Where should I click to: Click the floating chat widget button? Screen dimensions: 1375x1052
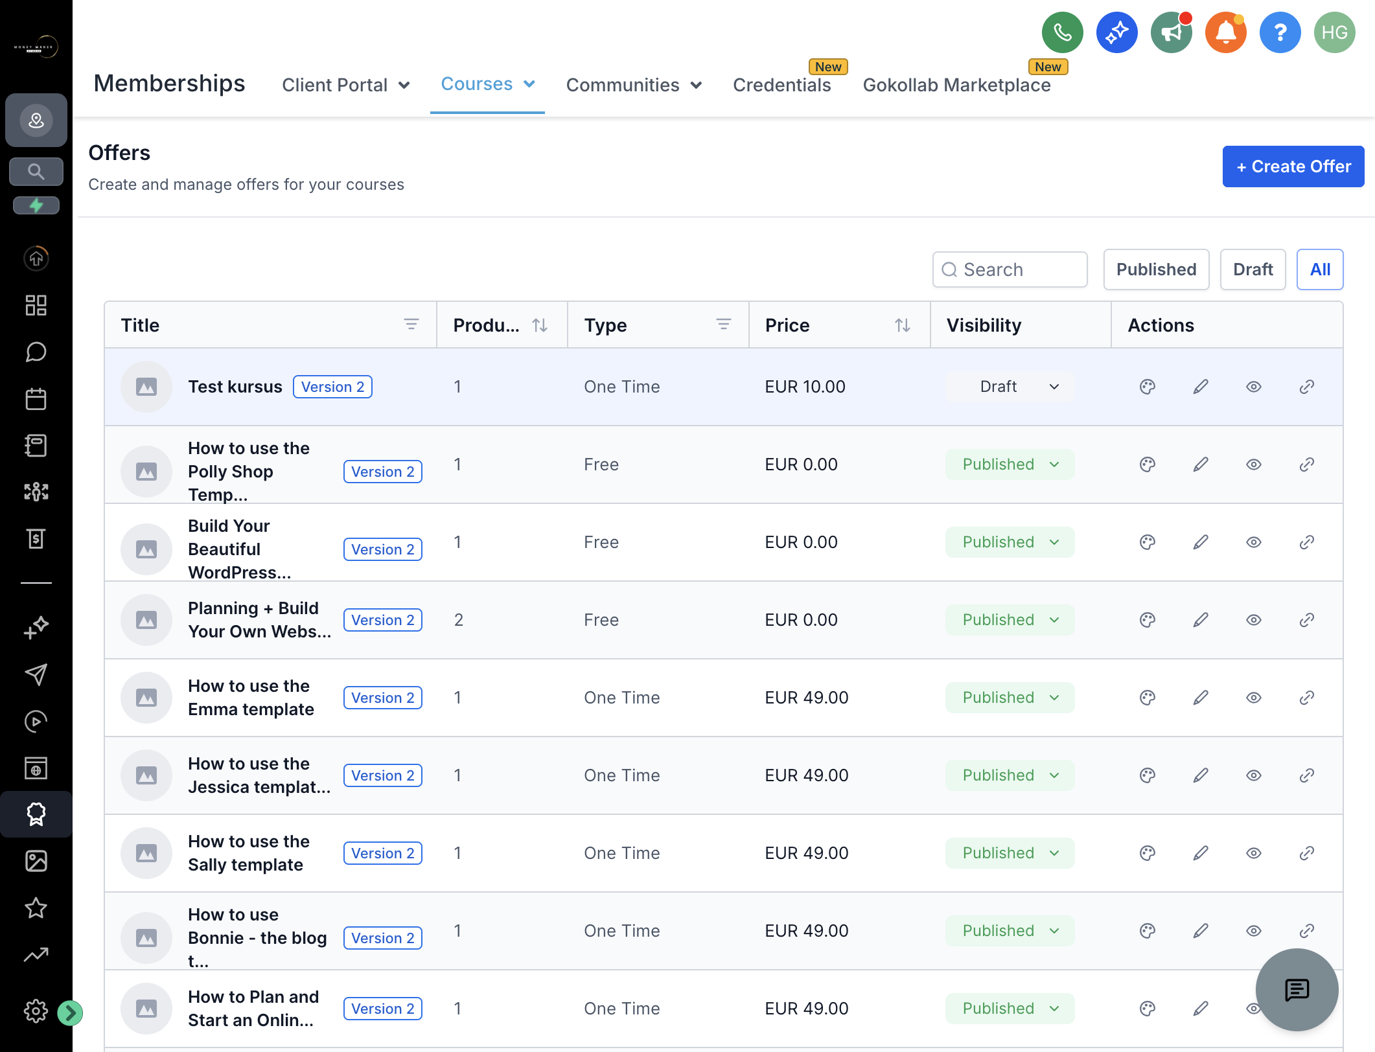[1297, 989]
